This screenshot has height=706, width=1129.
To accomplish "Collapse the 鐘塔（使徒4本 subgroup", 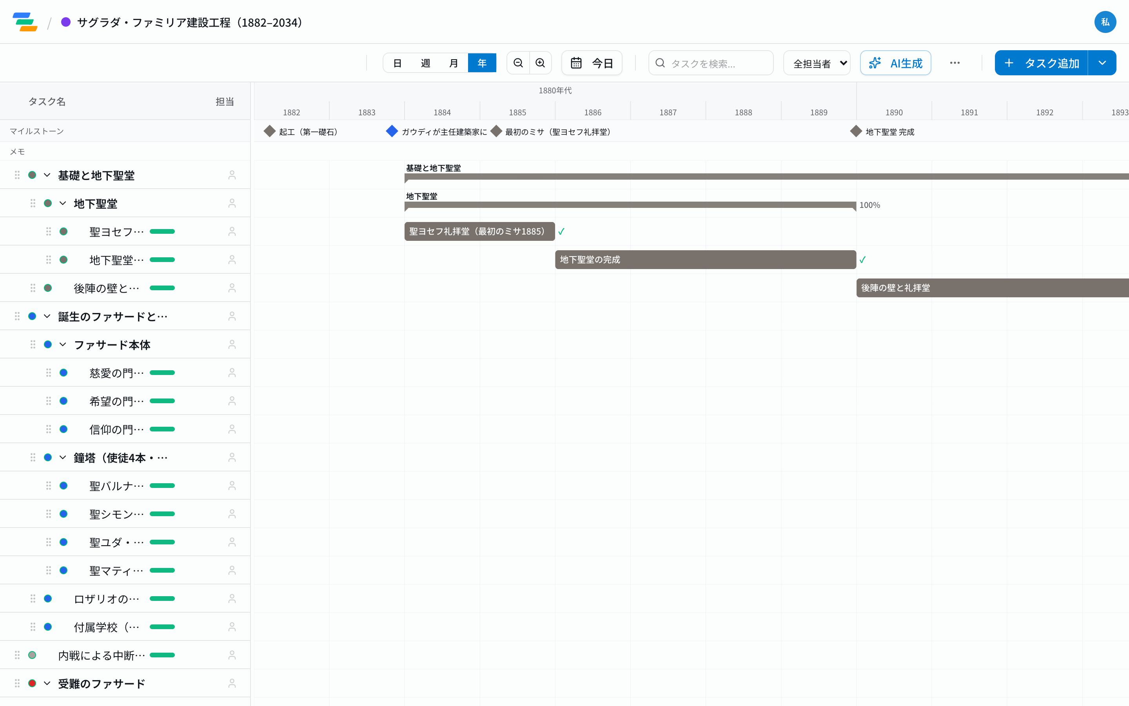I will point(63,458).
